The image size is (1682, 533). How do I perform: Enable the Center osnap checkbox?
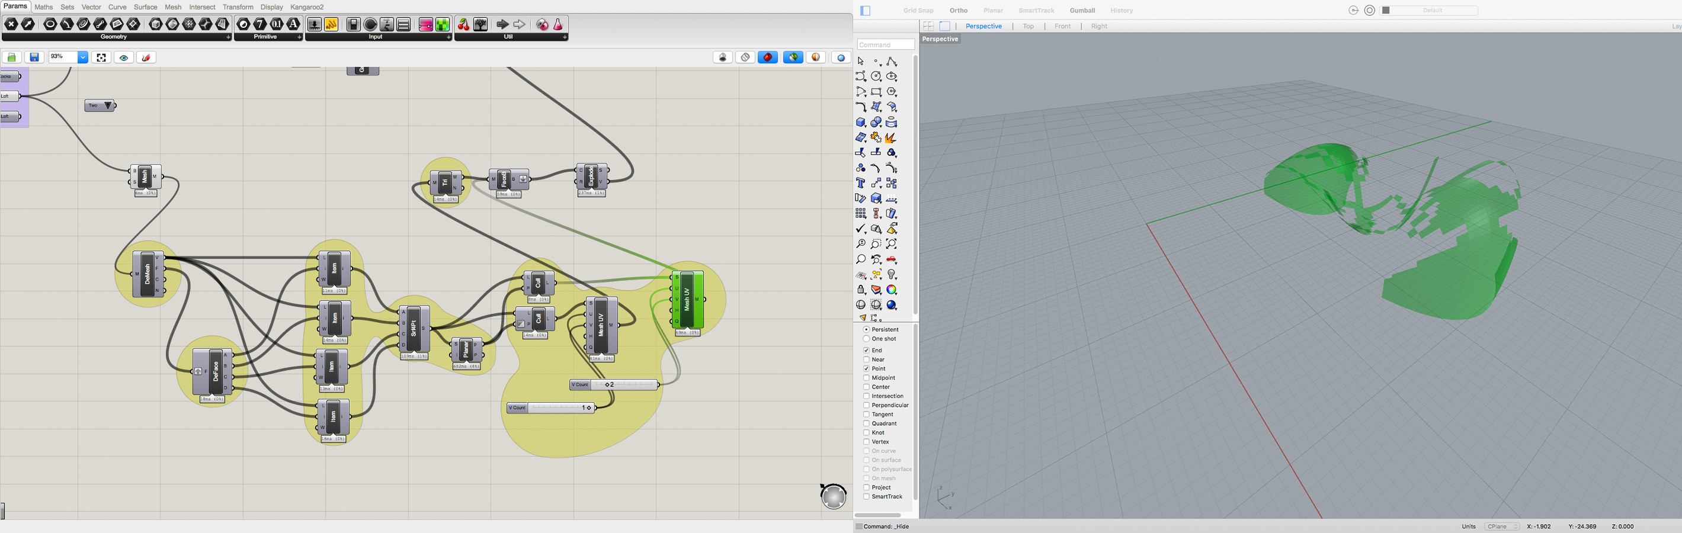coord(866,387)
